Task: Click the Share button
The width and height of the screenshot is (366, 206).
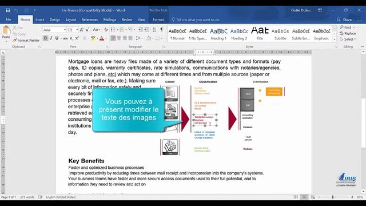Action: point(344,19)
